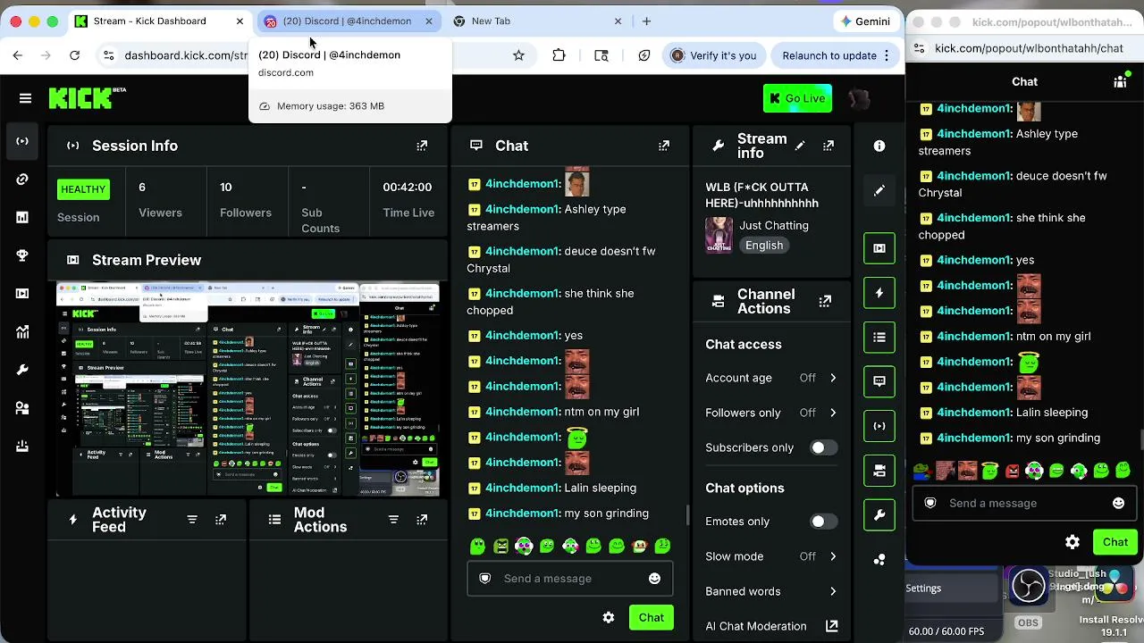Reload the dashboard page
This screenshot has height=643, width=1144.
coord(74,55)
